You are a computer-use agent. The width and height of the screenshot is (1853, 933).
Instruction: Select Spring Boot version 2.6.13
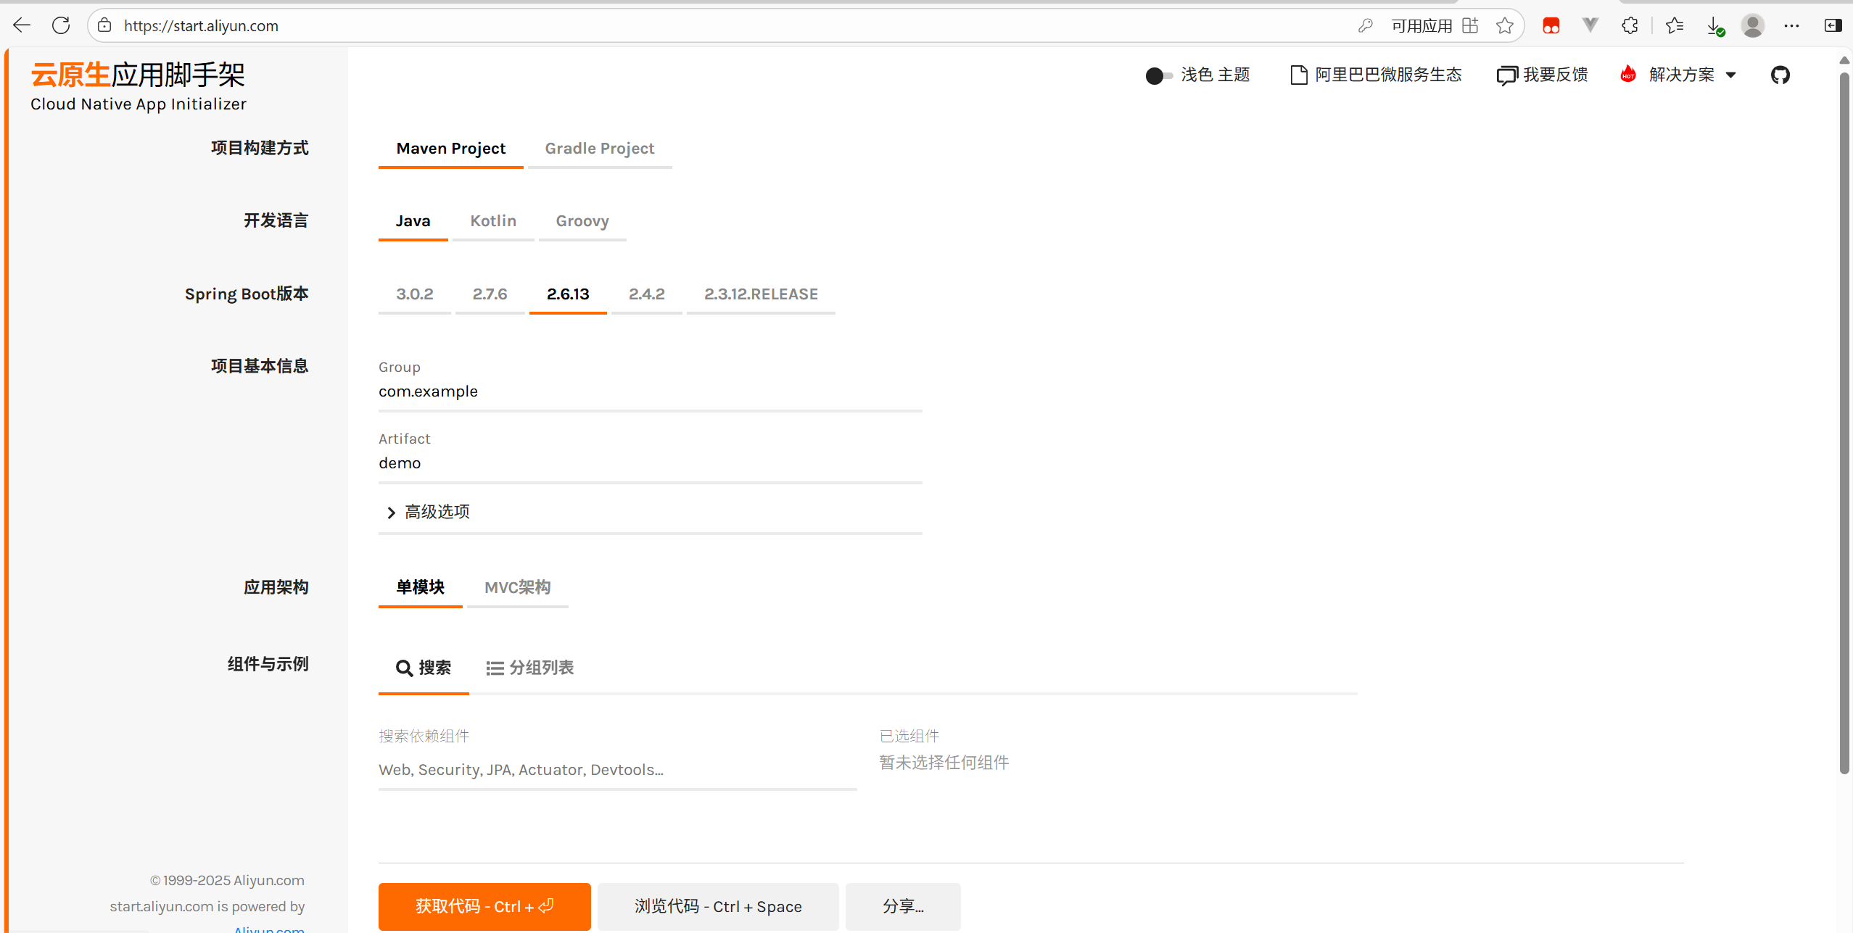coord(568,294)
